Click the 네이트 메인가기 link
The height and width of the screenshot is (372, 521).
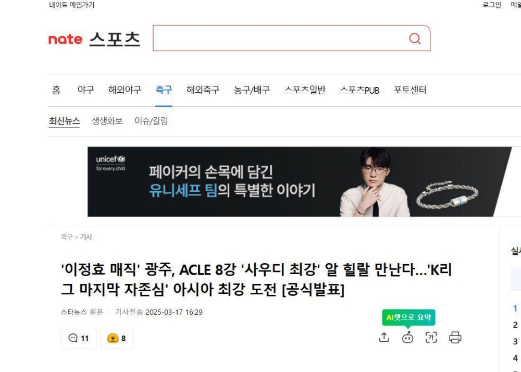tap(71, 5)
